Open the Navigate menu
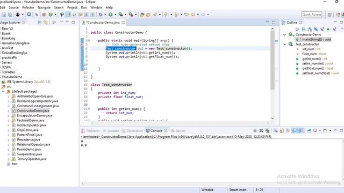344x193 pixels. [x=44, y=8]
